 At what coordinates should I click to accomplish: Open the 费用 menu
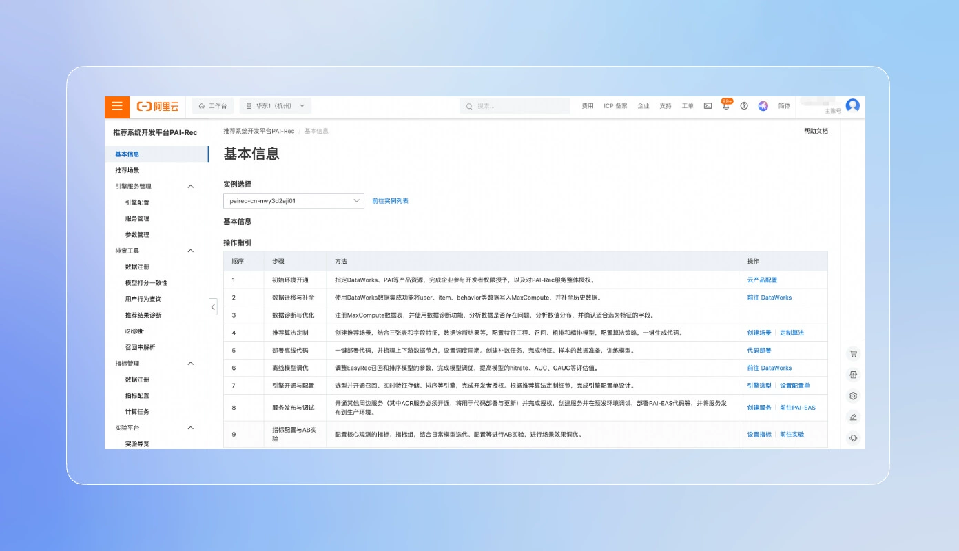[588, 106]
